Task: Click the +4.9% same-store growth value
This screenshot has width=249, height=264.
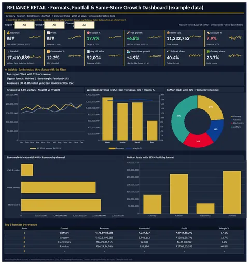Action: tap(133, 58)
